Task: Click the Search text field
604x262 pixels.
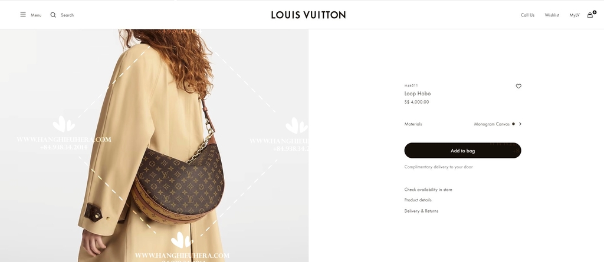Action: coord(67,15)
